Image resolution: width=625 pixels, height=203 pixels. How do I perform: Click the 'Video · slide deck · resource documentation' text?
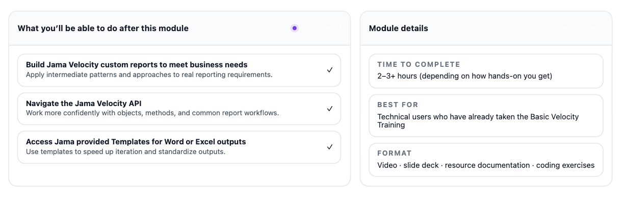click(x=486, y=165)
